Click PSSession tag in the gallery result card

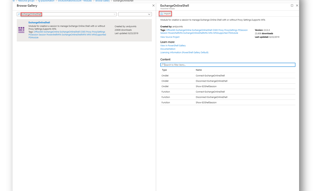(x=33, y=34)
